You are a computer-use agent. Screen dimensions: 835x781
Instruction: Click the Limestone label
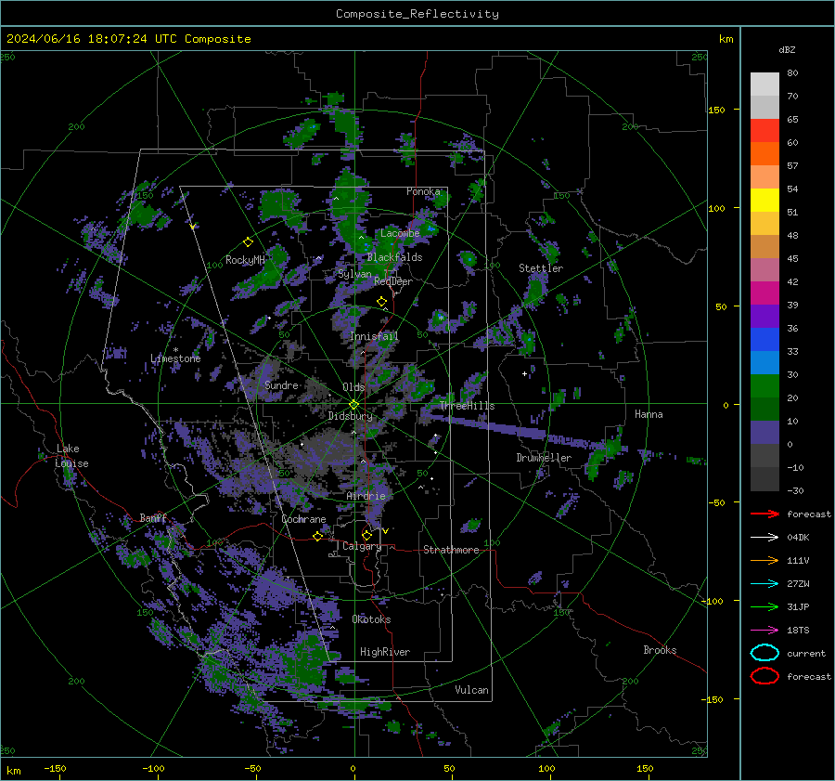[x=175, y=358]
